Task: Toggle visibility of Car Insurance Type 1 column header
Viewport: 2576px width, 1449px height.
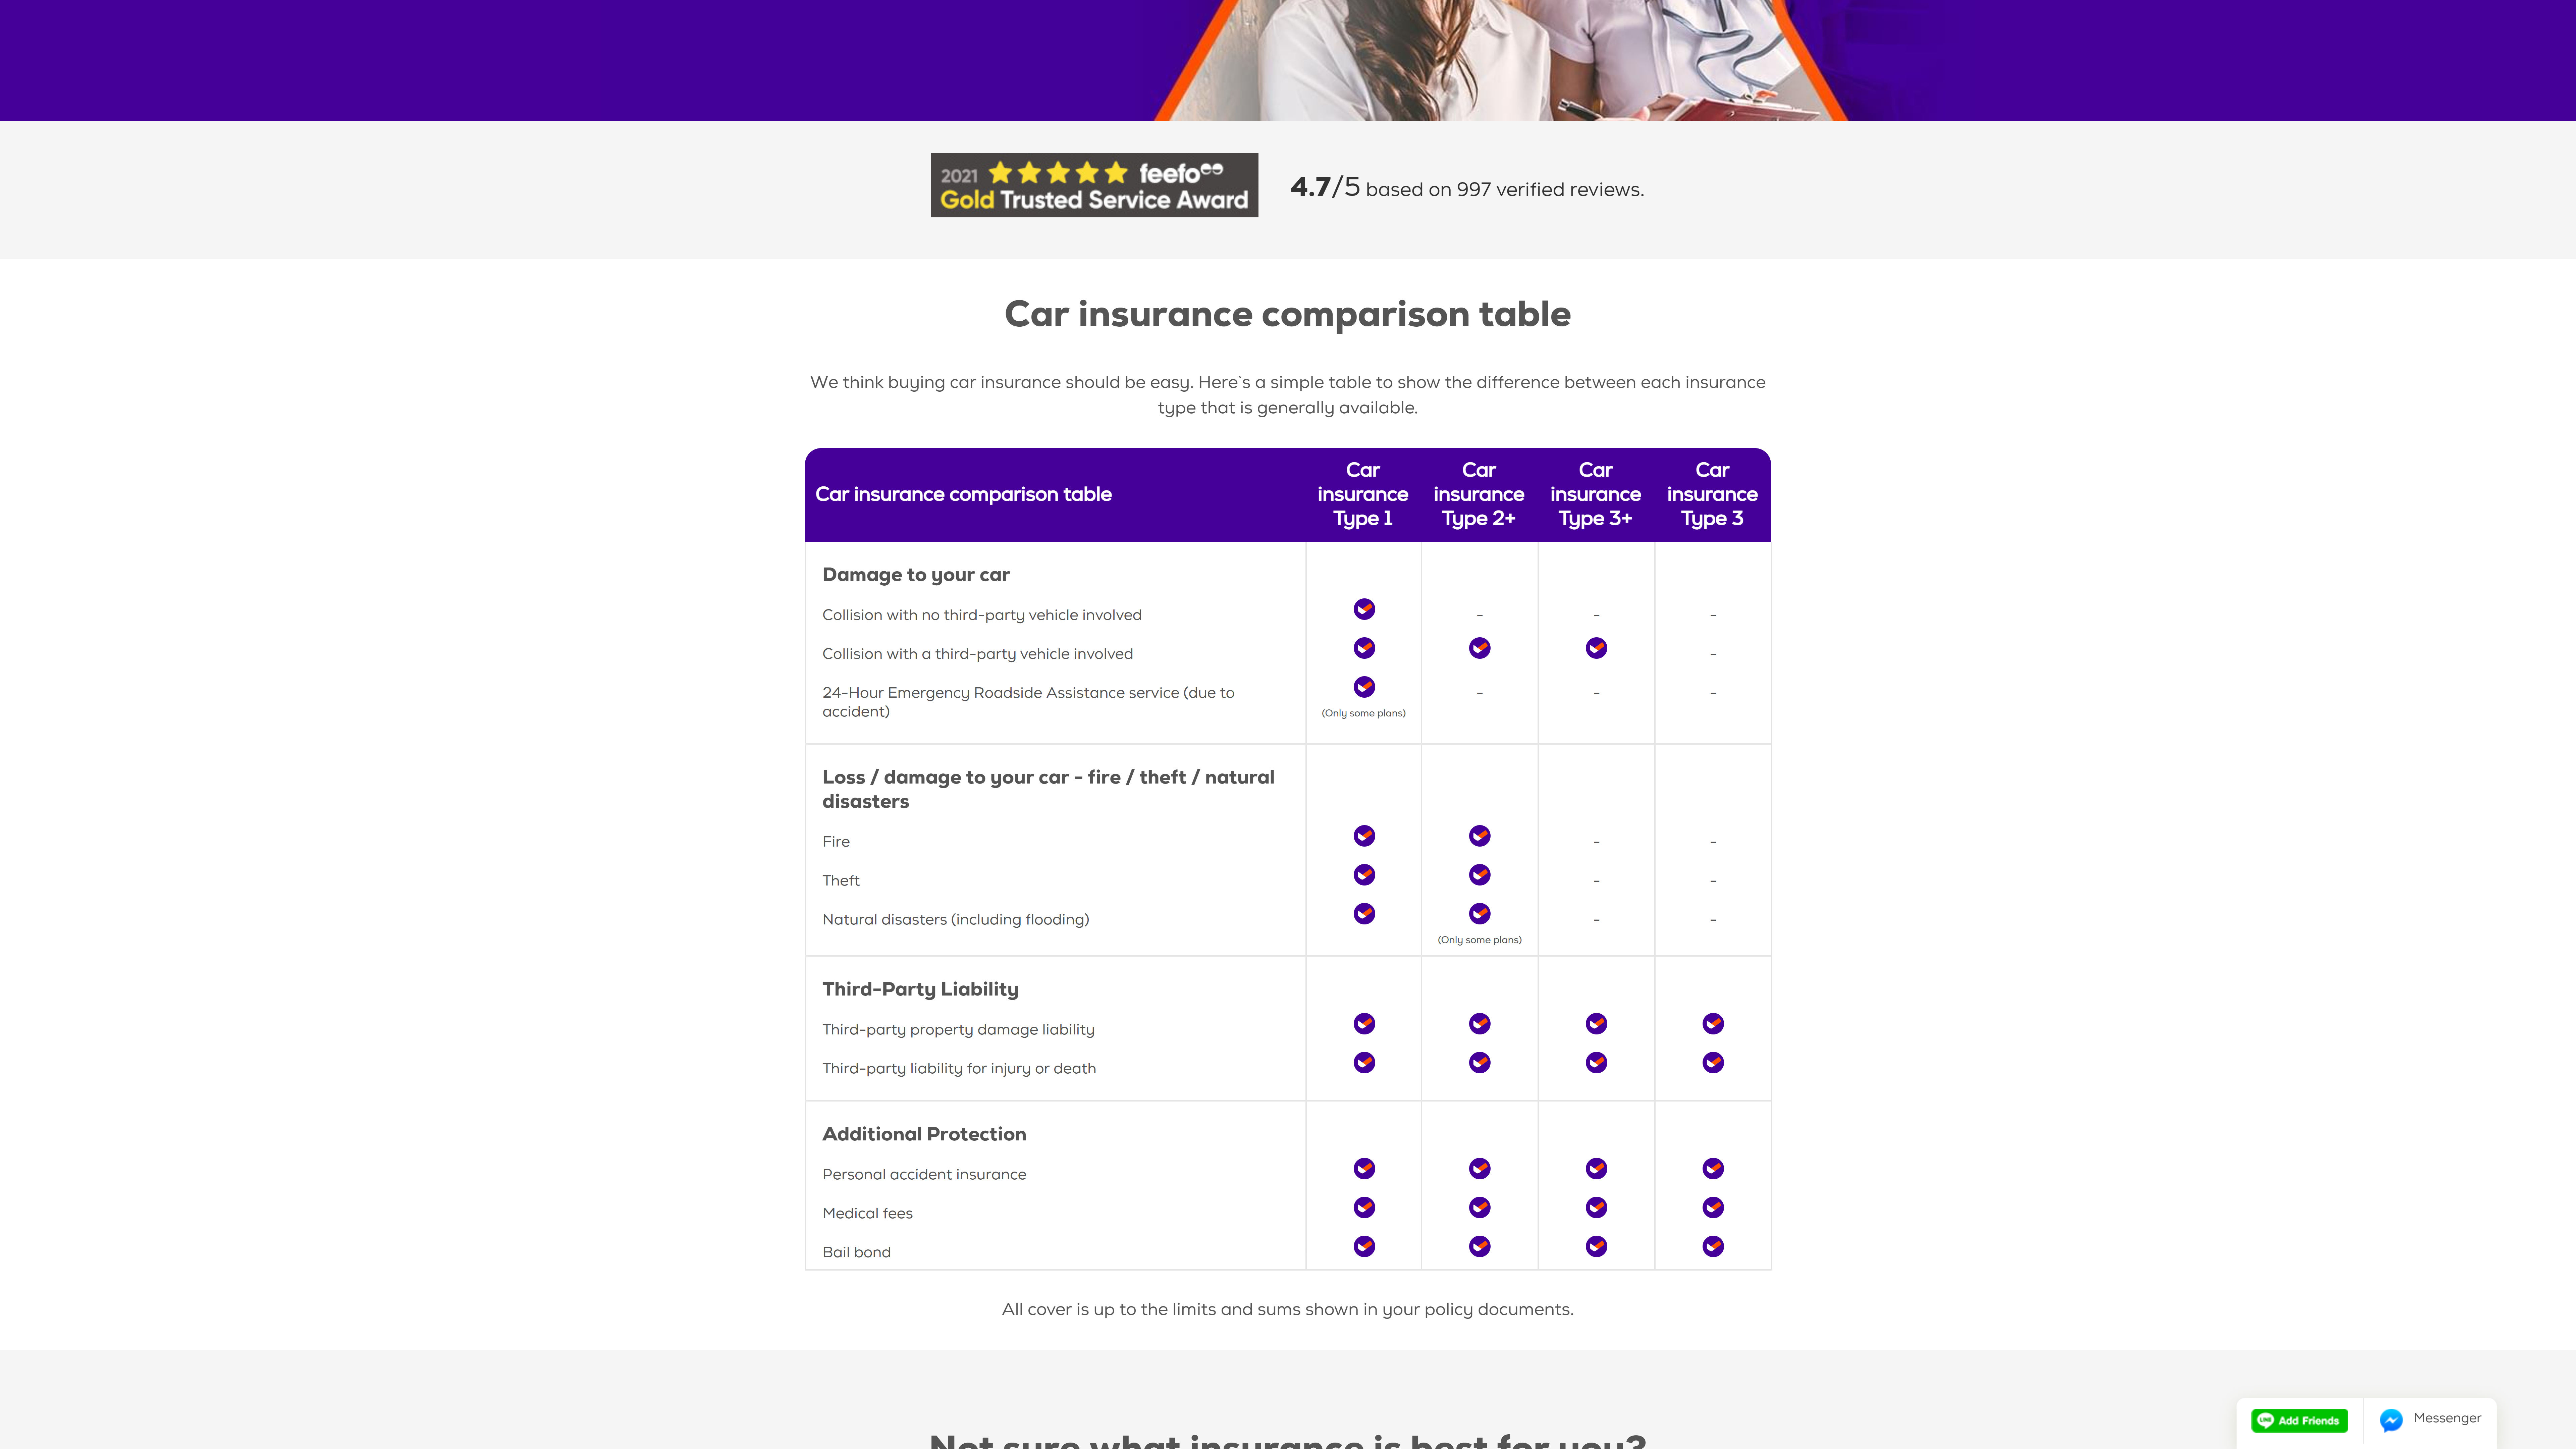Action: click(x=1362, y=494)
